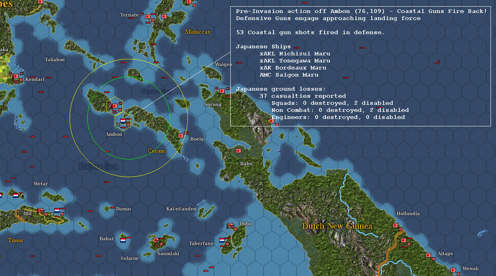Screen dimensions: 496x276
Task: Click the Kendari base label
Action: (35, 79)
